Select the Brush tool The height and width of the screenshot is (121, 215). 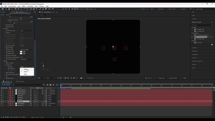point(40,9)
